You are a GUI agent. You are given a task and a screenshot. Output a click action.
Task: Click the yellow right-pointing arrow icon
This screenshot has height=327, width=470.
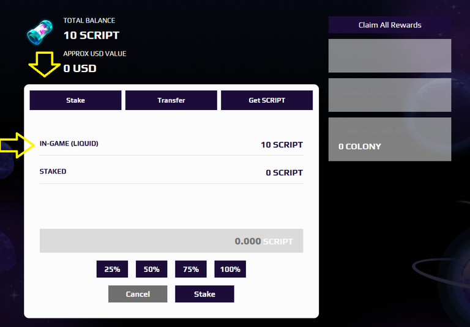click(x=17, y=145)
